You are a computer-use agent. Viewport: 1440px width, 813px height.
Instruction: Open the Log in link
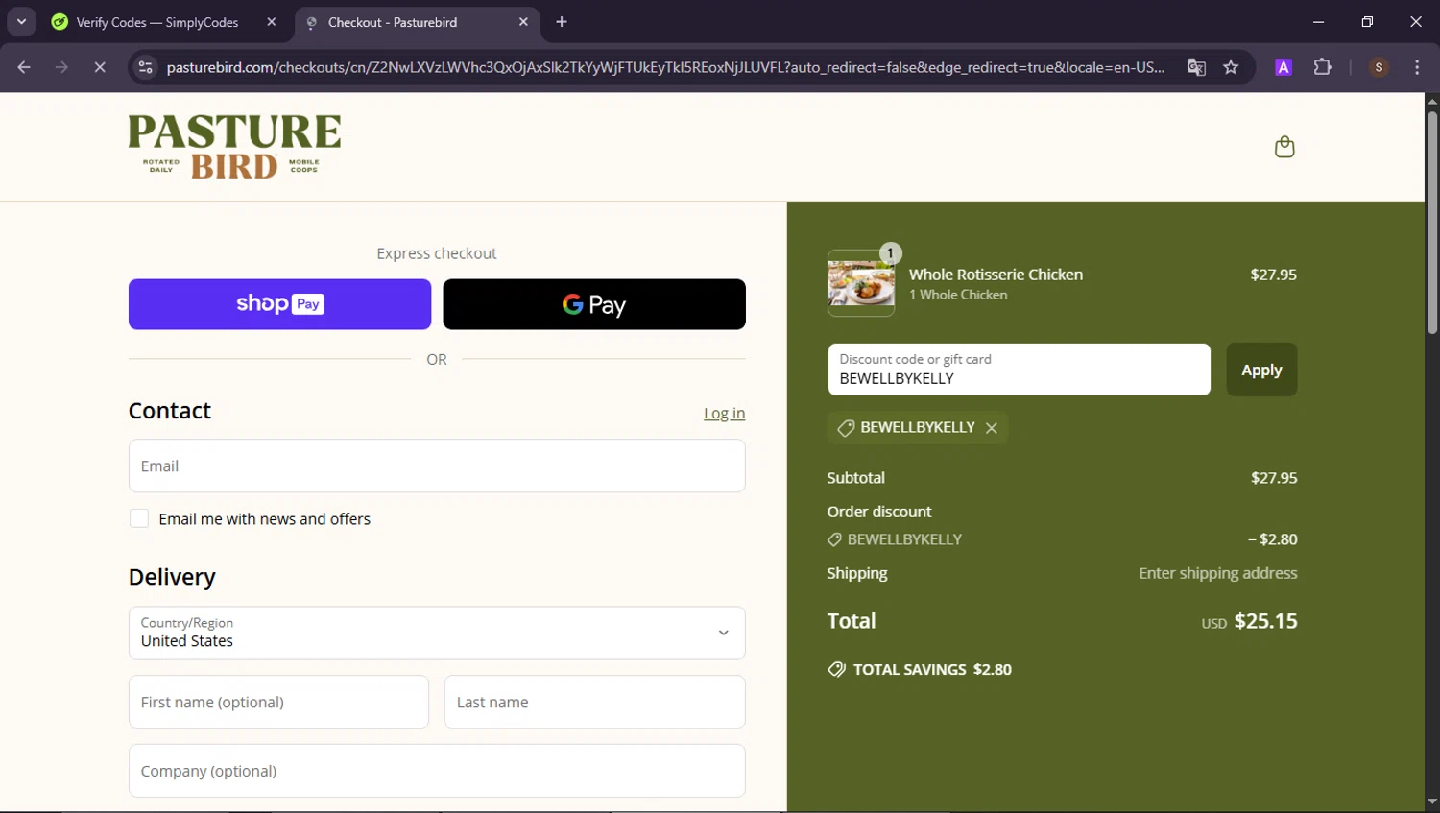724,414
